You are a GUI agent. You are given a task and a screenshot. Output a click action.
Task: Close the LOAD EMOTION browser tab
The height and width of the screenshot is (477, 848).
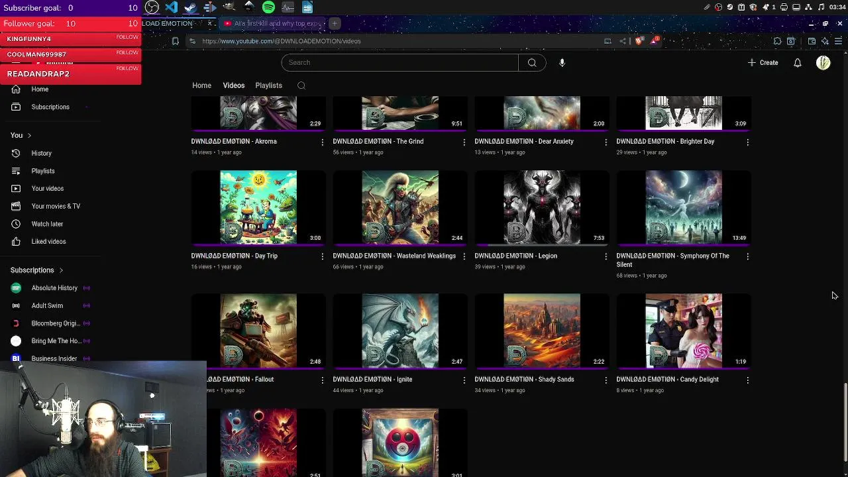[x=209, y=23]
